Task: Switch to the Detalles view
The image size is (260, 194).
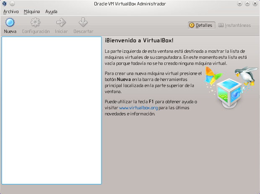Action: tap(201, 26)
